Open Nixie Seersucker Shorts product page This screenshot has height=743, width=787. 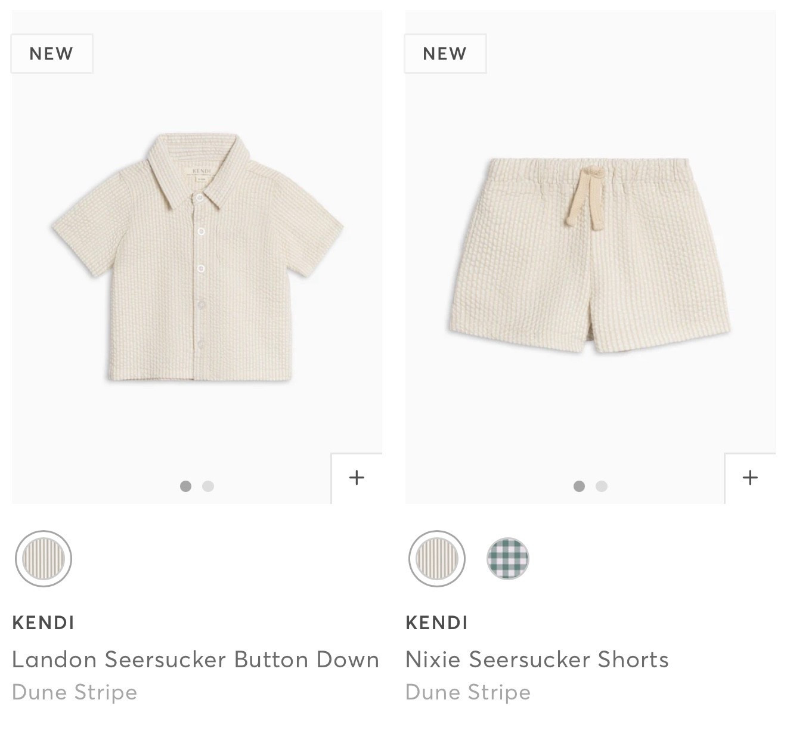pos(537,660)
